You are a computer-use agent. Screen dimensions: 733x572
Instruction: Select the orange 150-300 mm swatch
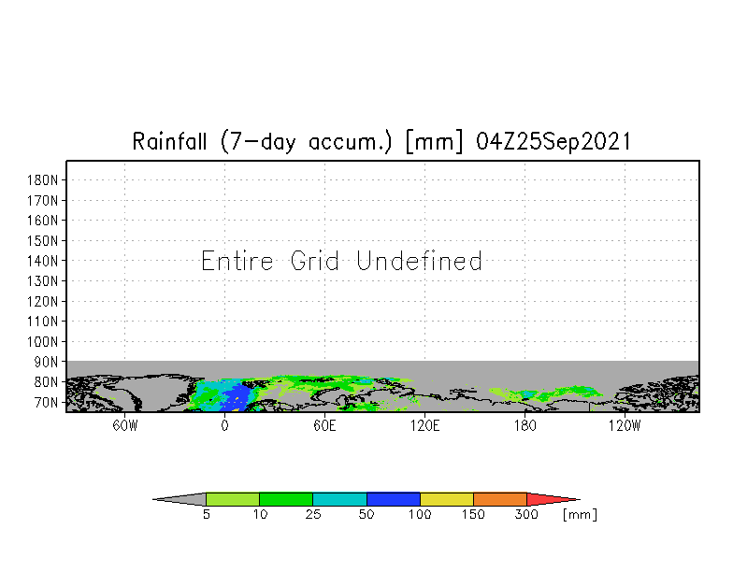tap(499, 499)
